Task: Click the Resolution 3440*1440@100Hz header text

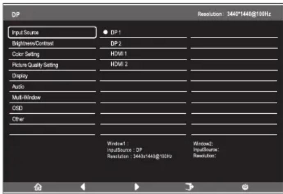Action: click(x=234, y=14)
